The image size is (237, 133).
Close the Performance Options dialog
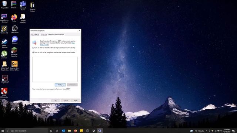click(79, 31)
